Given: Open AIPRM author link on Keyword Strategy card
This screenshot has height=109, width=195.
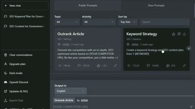Looking at the screenshot, I should point(135,45).
